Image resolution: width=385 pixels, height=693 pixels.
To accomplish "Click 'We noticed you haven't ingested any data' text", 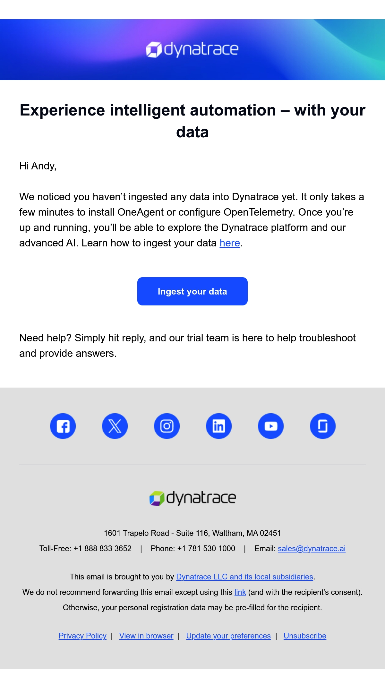I will (192, 220).
